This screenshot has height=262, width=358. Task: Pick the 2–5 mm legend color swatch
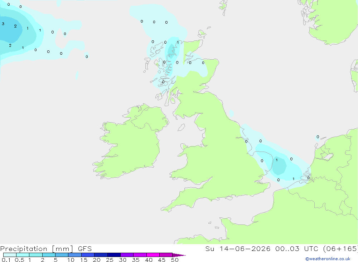(49, 255)
